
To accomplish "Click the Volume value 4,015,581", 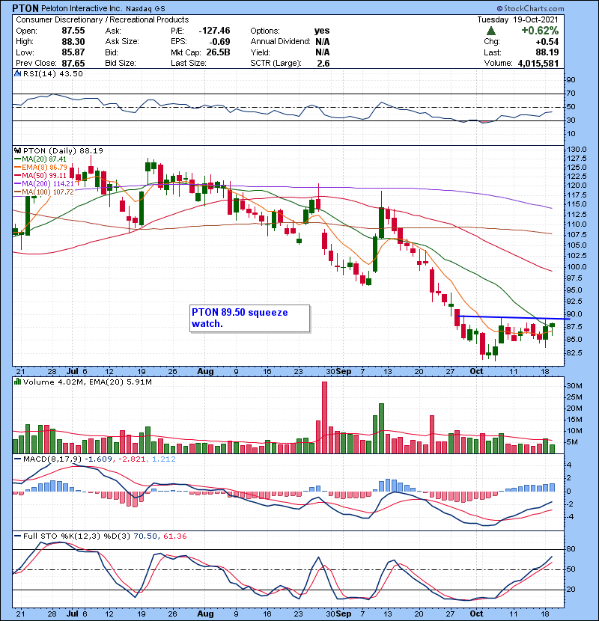I will click(x=538, y=63).
